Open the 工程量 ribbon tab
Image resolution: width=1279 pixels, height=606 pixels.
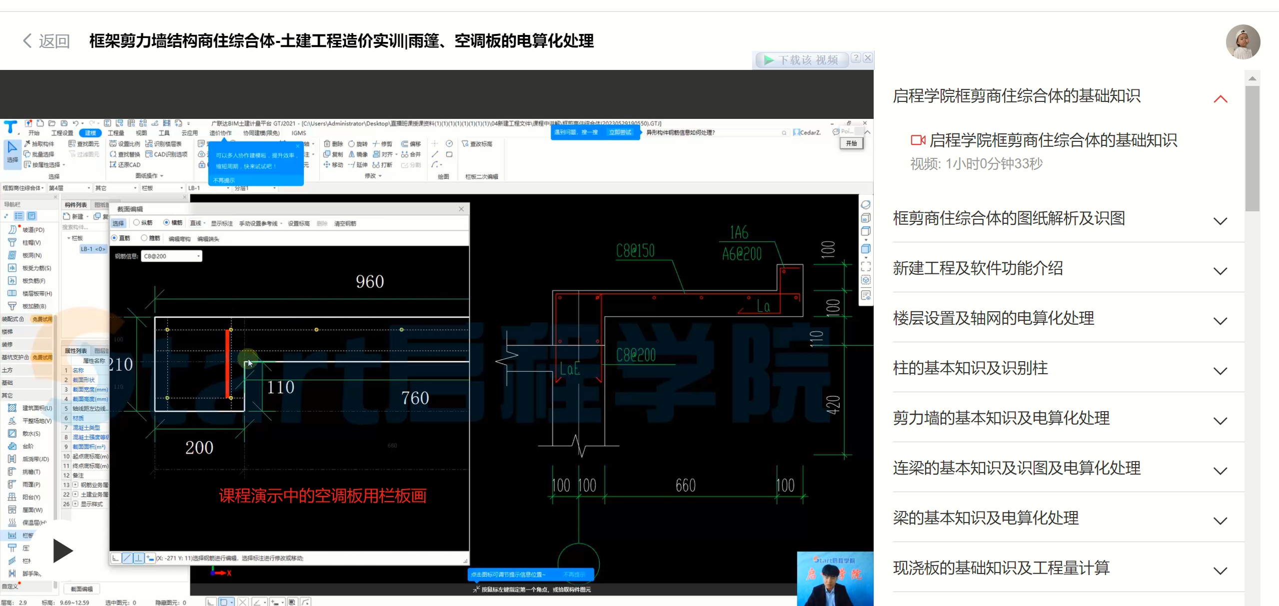point(116,133)
